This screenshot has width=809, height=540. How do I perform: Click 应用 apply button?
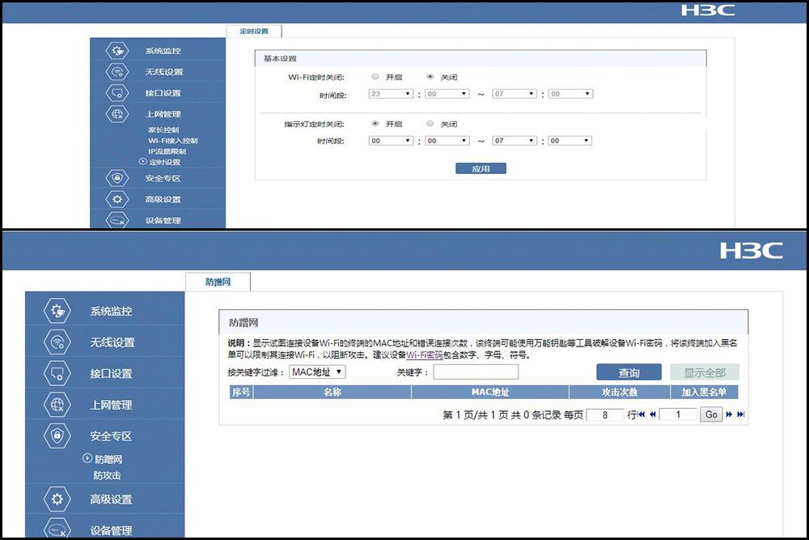[481, 169]
